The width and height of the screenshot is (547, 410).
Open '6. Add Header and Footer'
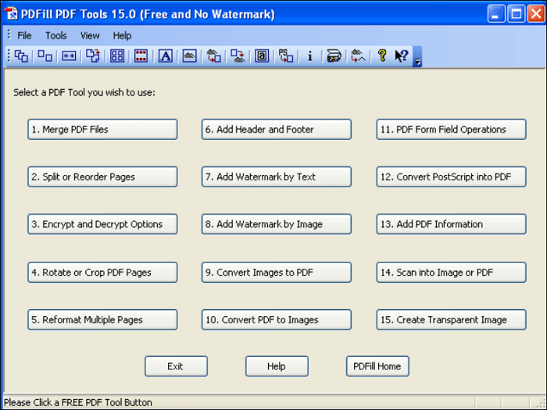click(x=277, y=130)
